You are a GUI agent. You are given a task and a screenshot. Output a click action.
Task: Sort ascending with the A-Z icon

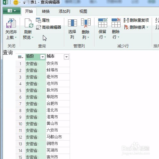[x=157, y=20]
